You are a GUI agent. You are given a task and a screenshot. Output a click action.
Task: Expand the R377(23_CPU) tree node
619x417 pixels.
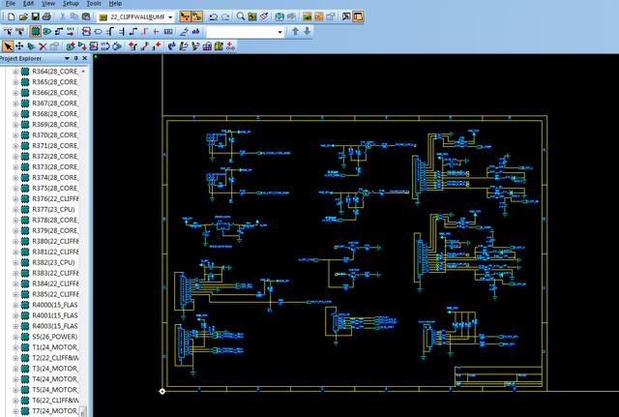(15, 209)
